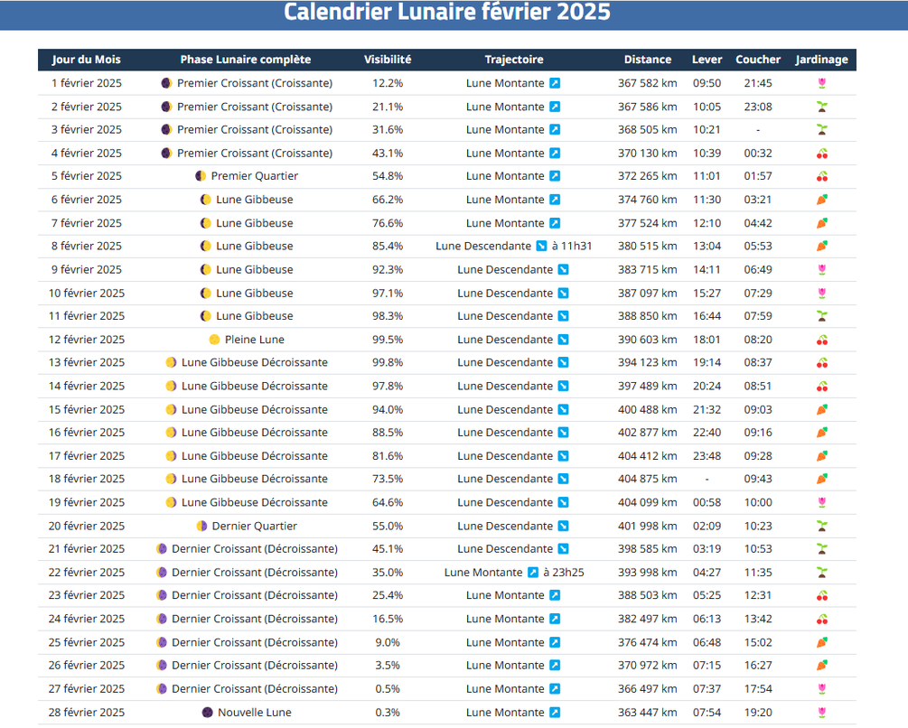Click the Dernier Quartier moon icon on 20 février
Image resolution: width=908 pixels, height=728 pixels.
click(x=201, y=526)
